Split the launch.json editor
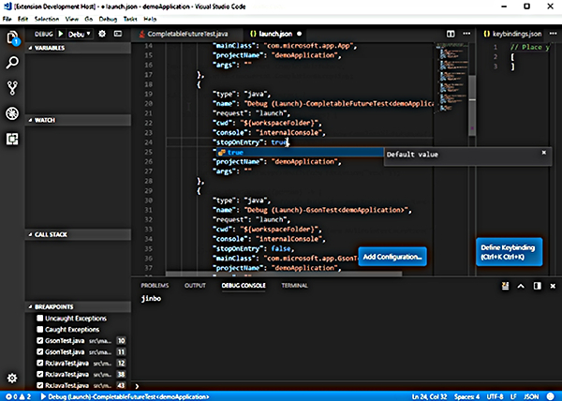This screenshot has width=562, height=401. pyautogui.click(x=451, y=34)
